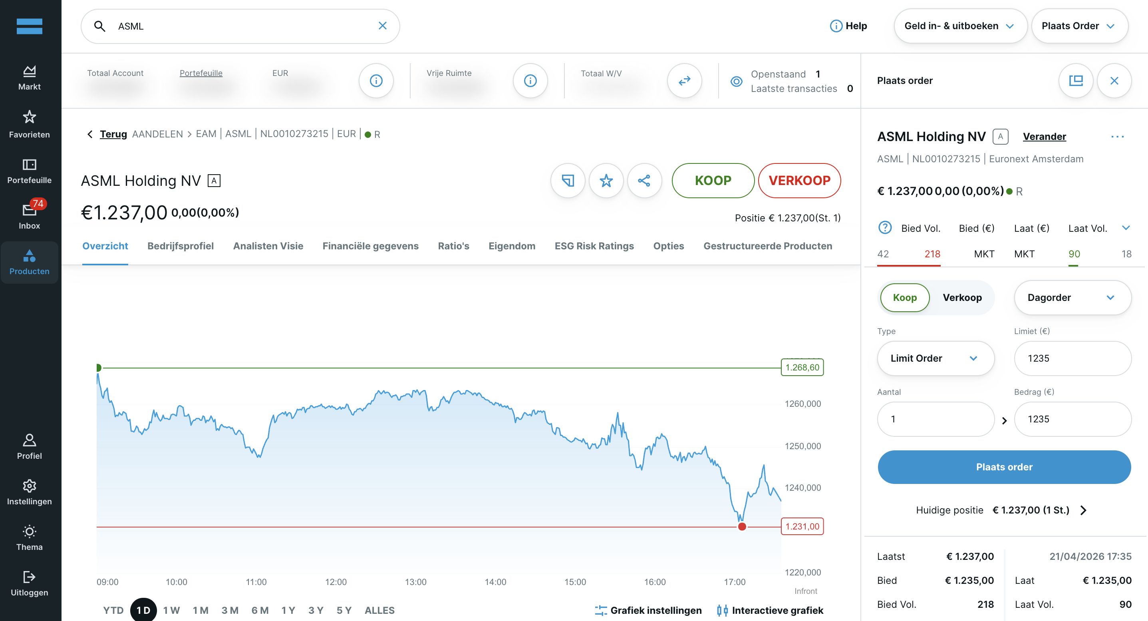Switch to the Bedrijfsprofiel tab
This screenshot has width=1148, height=621.
(x=181, y=246)
